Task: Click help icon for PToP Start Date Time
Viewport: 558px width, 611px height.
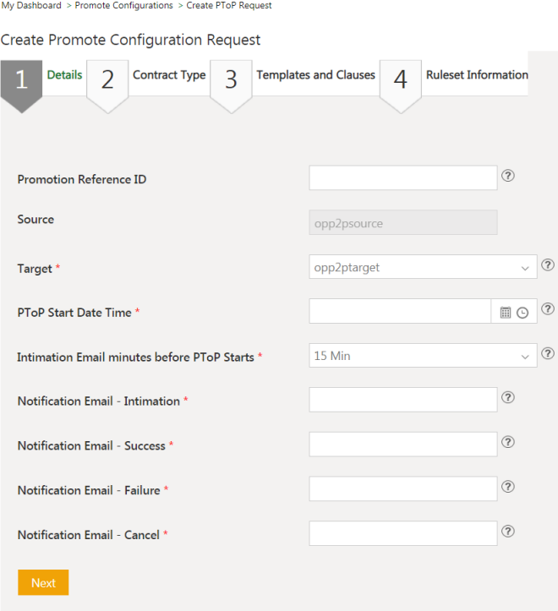Action: tap(548, 309)
